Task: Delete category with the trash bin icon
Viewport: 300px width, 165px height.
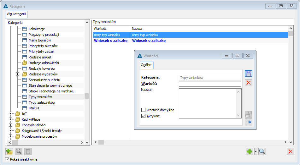Action: point(28,151)
